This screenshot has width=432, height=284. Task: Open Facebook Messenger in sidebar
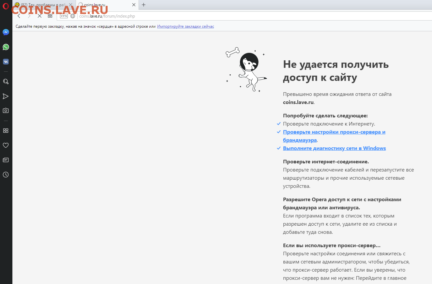[x=6, y=32]
